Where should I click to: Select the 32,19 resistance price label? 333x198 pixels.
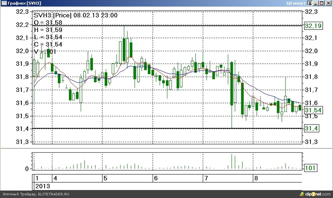314,26
